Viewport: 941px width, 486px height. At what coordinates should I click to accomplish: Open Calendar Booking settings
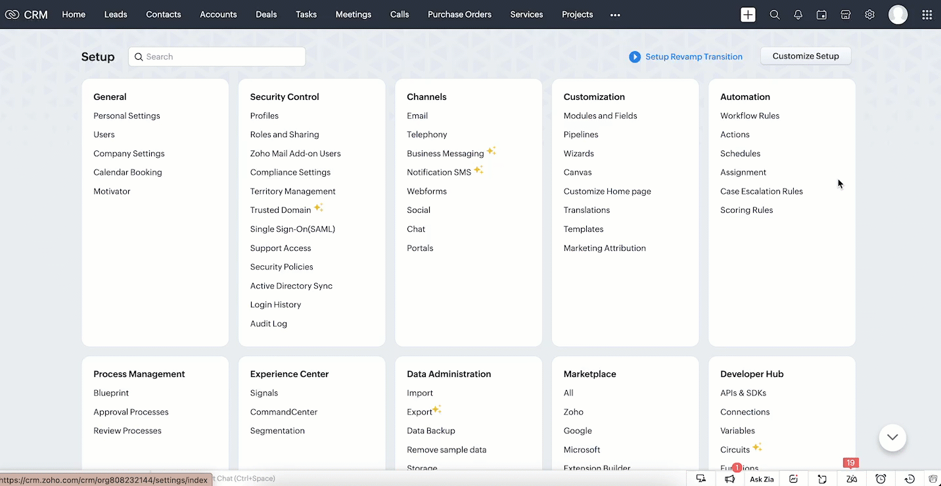(x=127, y=172)
